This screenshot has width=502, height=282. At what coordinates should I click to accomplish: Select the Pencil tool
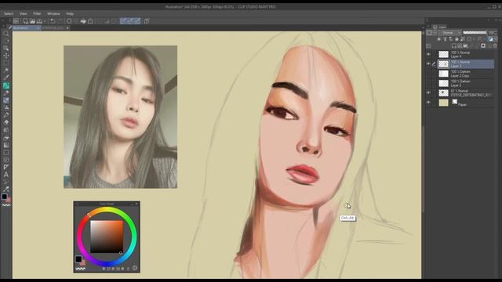pos(5,93)
